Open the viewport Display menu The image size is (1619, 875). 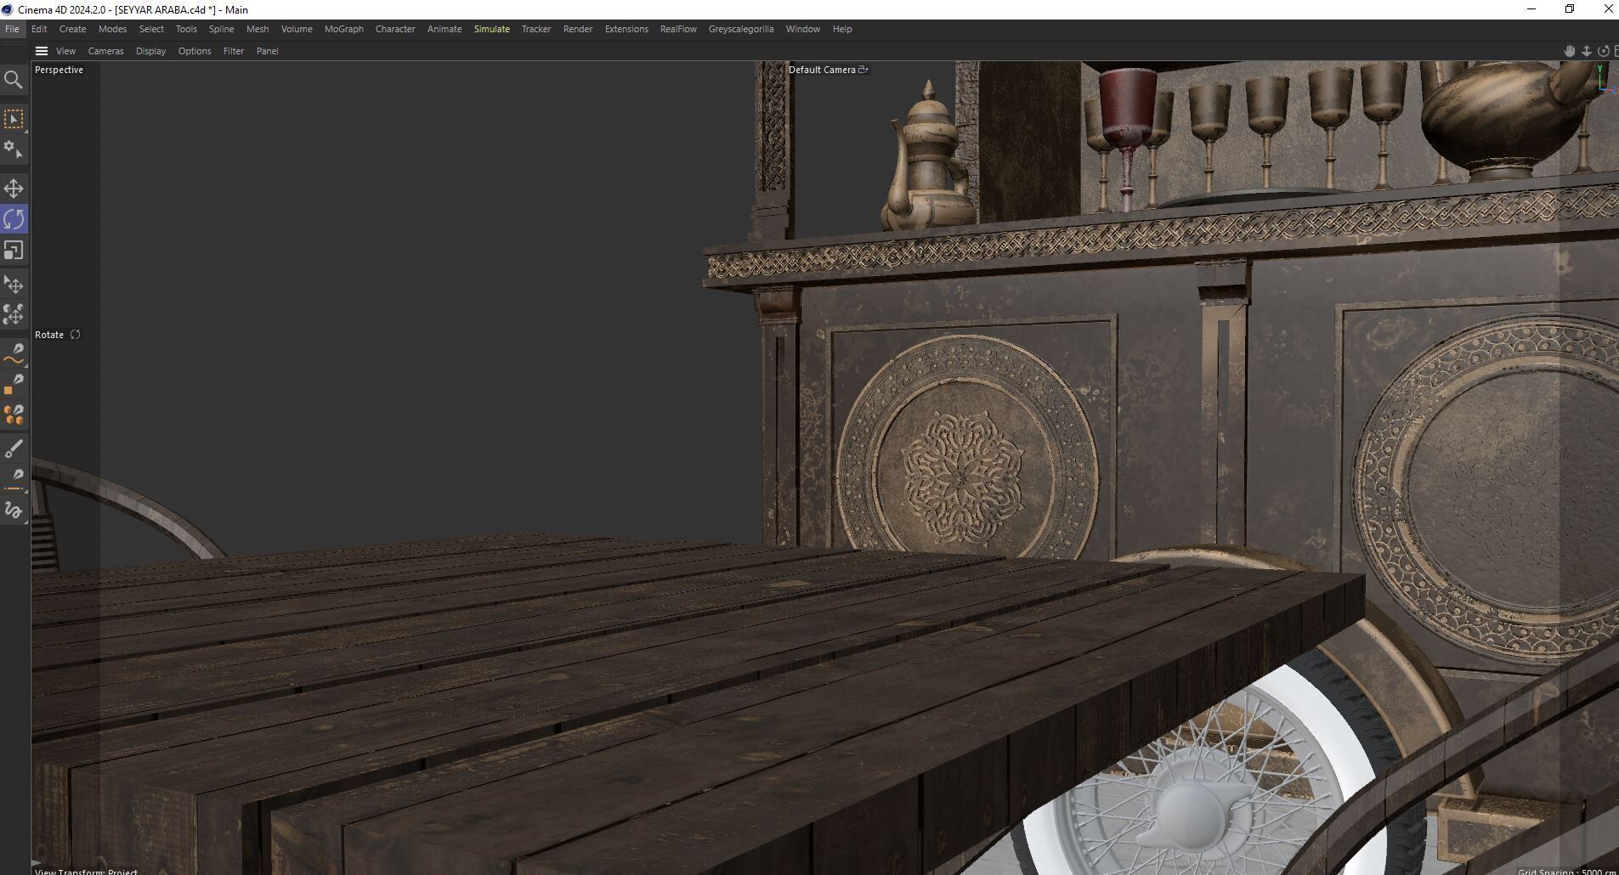click(x=151, y=51)
